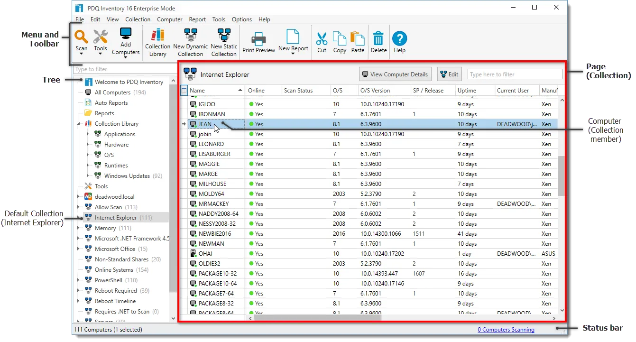The width and height of the screenshot is (636, 342).
Task: Click the View Computer Details button
Action: (395, 74)
